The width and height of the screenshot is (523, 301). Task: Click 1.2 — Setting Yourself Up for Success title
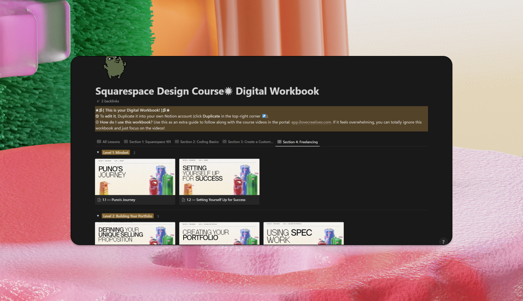pos(216,200)
